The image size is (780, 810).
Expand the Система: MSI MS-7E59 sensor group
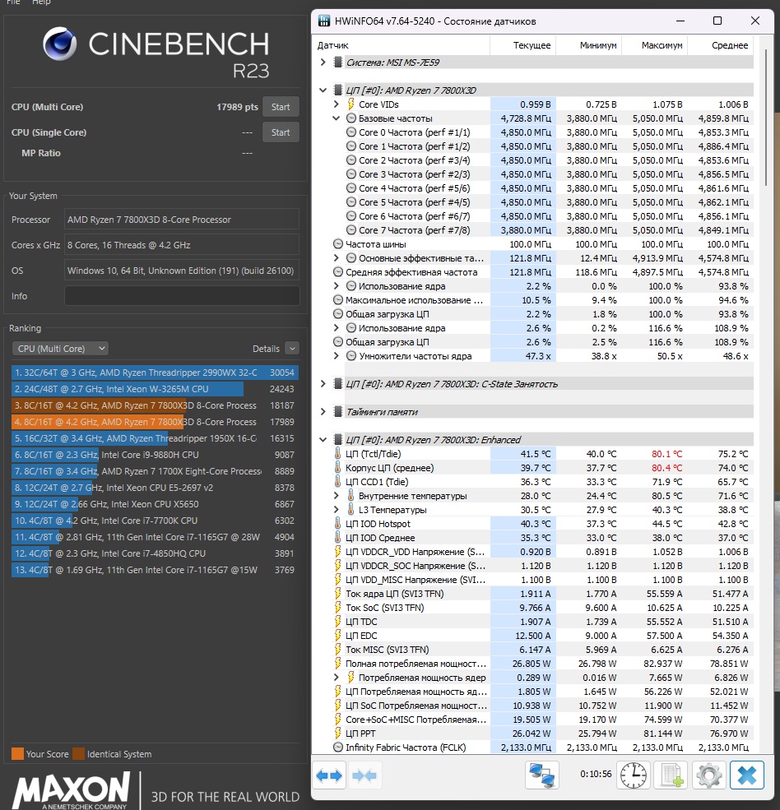(323, 62)
